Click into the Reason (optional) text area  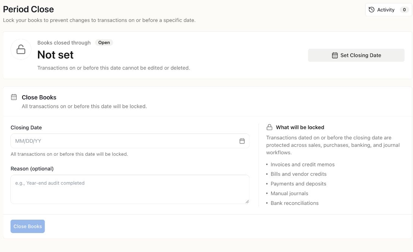point(130,189)
